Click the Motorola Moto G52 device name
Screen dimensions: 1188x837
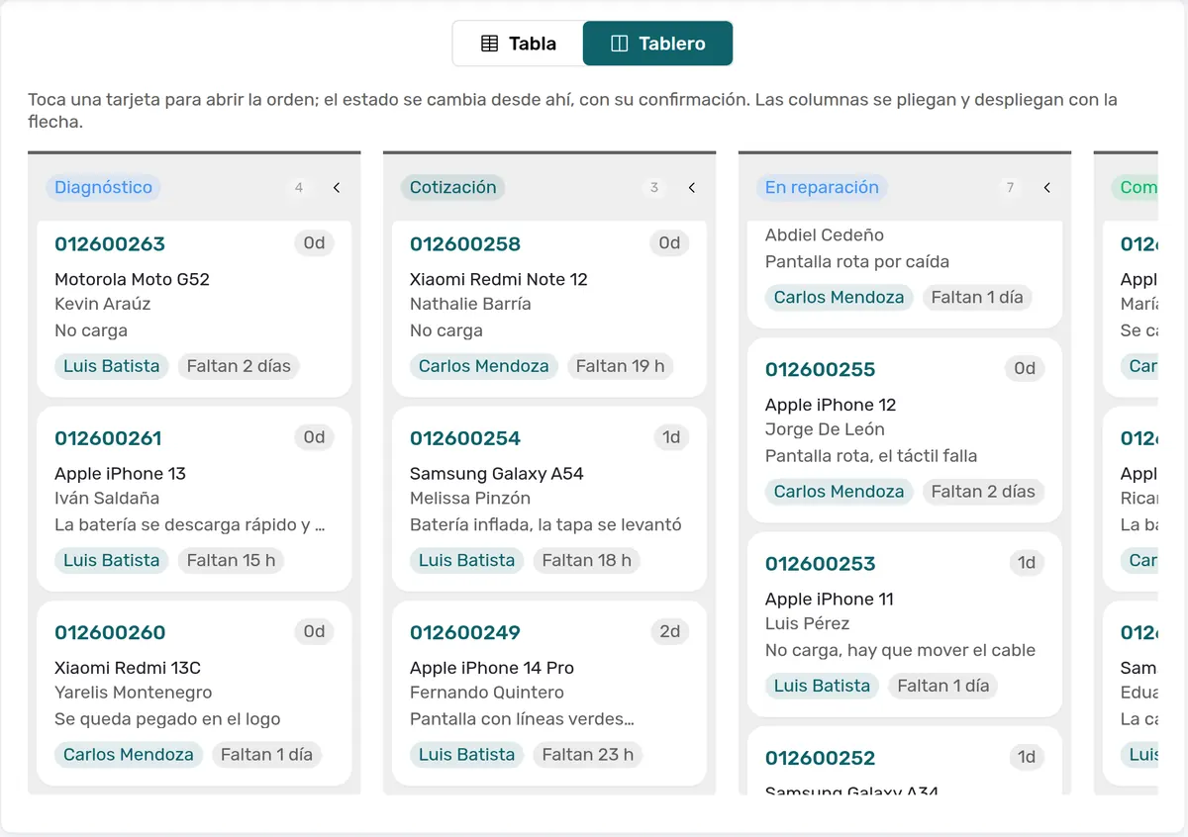coord(132,279)
